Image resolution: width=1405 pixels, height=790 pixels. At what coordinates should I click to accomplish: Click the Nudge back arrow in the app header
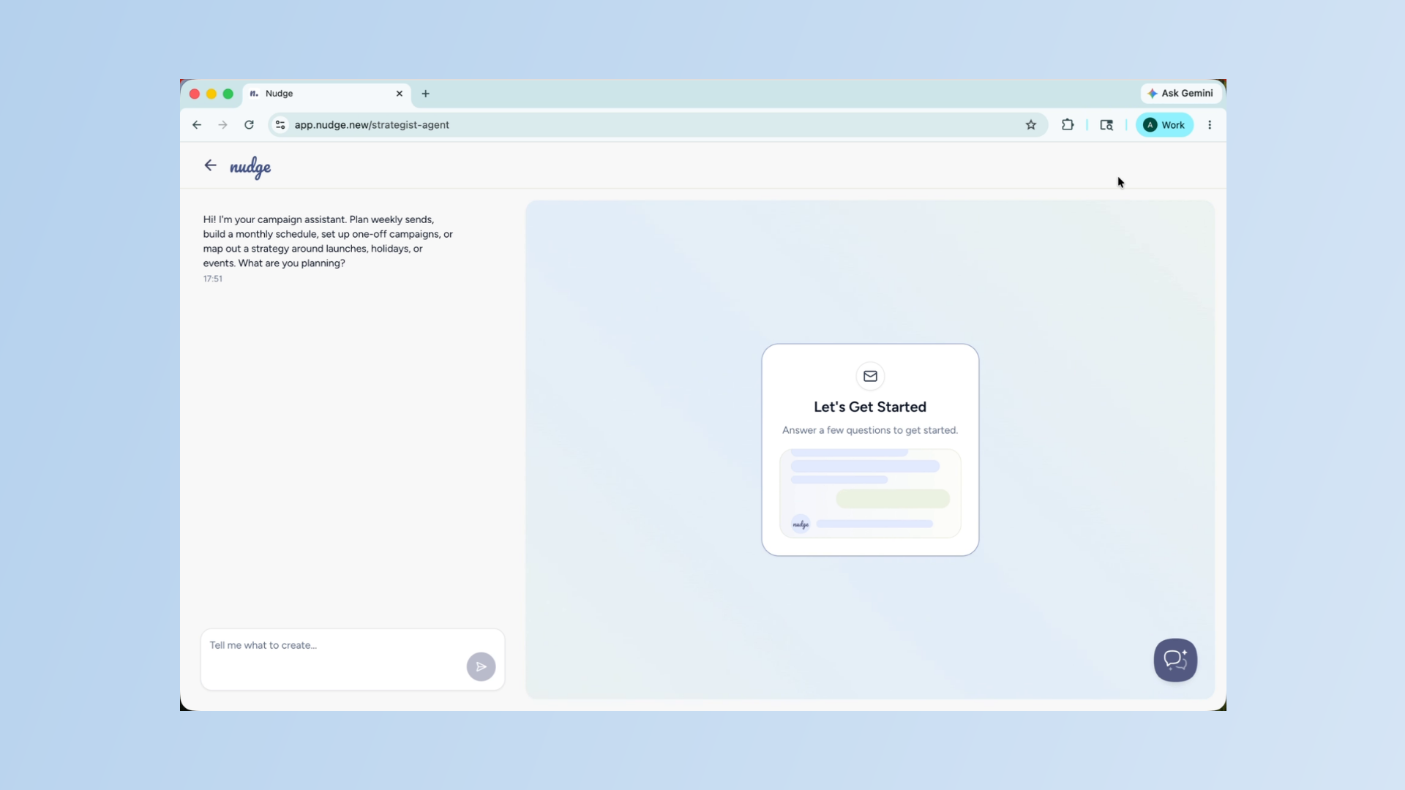click(x=210, y=165)
